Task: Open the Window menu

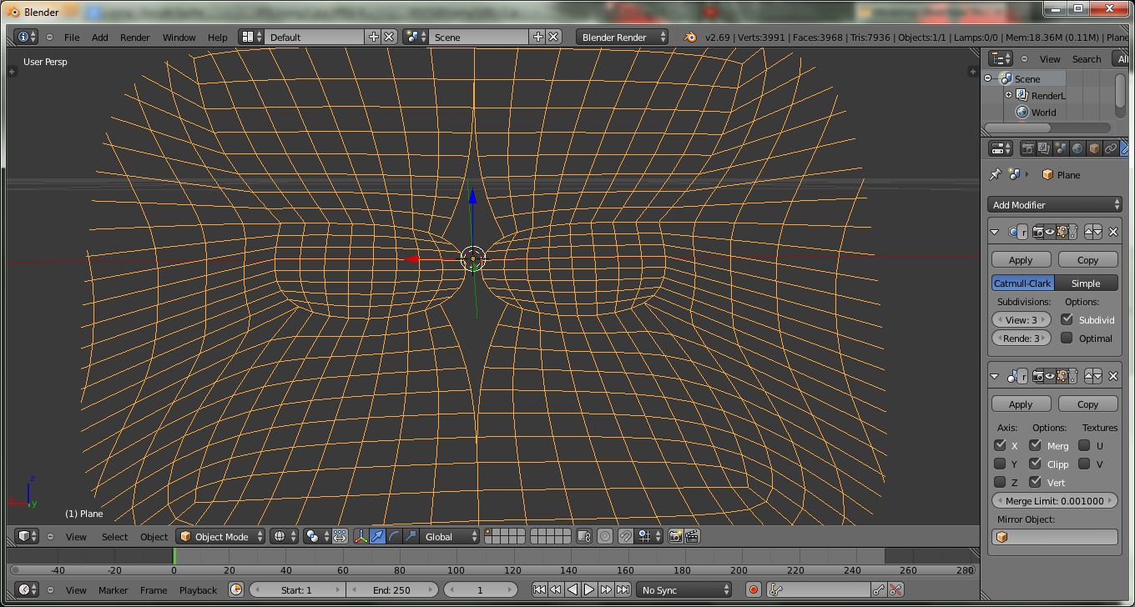Action: coord(179,38)
